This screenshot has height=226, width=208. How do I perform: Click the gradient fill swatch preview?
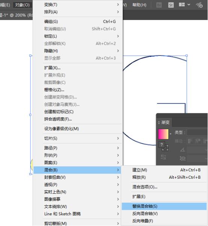(x=163, y=134)
